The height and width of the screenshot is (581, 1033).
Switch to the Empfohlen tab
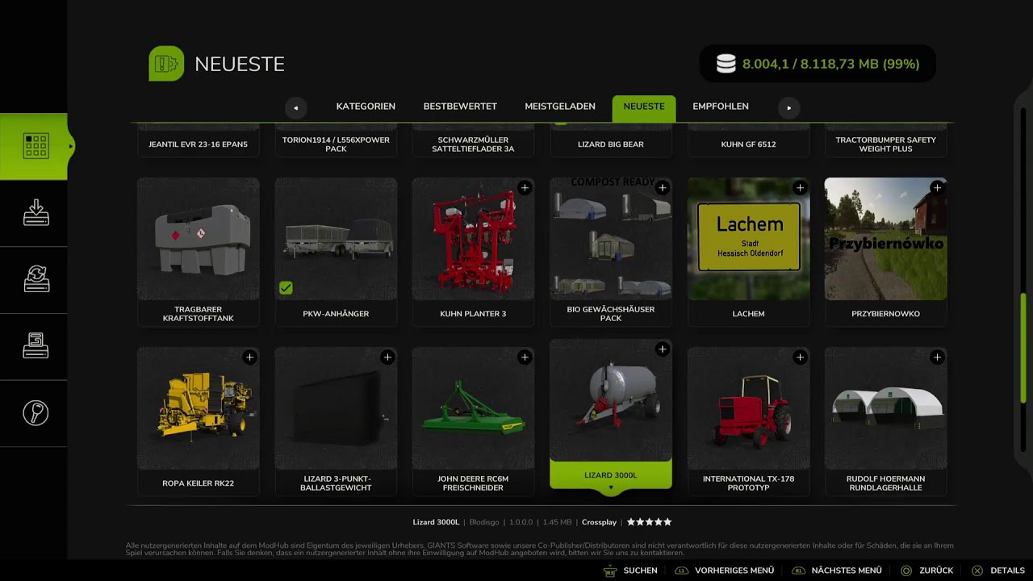[721, 107]
